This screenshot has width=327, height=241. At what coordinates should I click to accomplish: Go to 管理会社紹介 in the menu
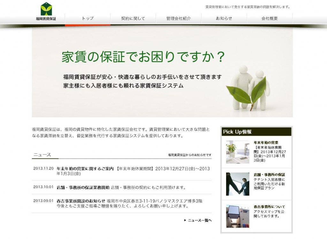pos(179,18)
